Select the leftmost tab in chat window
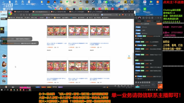This screenshot has width=184, height=103. pos(139,21)
